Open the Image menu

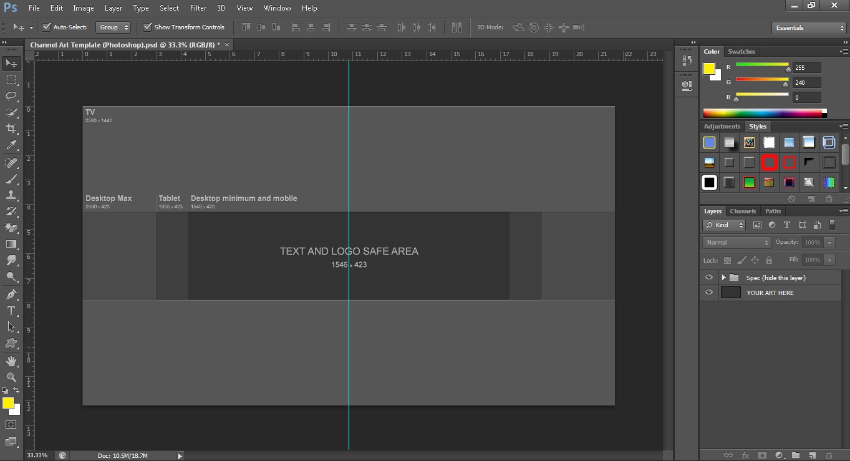[84, 8]
